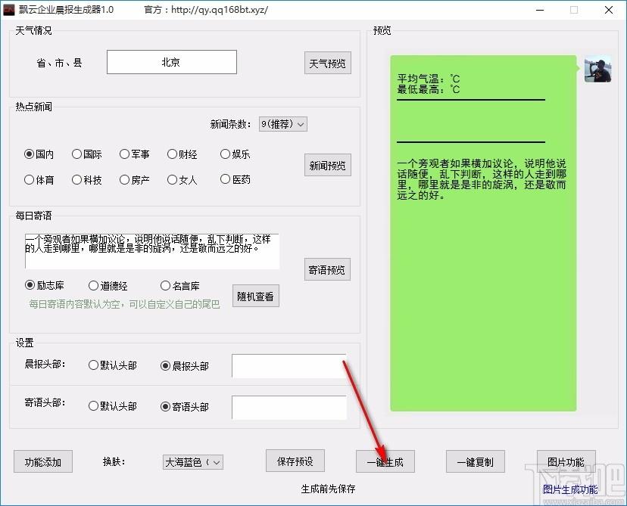Open the 图片功能 button
Viewport: 627px width, 506px height.
click(566, 461)
